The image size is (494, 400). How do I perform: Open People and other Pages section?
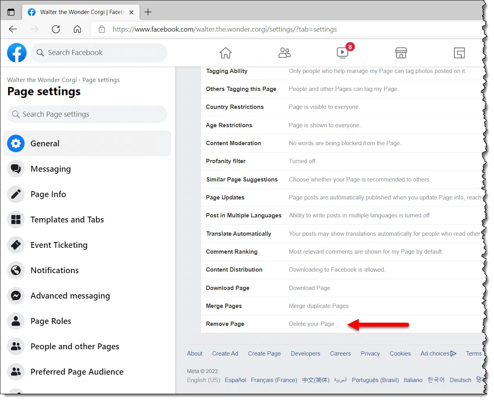pyautogui.click(x=87, y=347)
